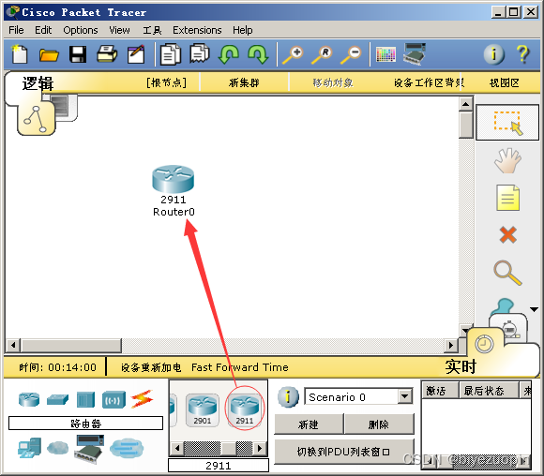544x476 pixels.
Task: Click the 设备工作区背景 button
Action: [429, 82]
